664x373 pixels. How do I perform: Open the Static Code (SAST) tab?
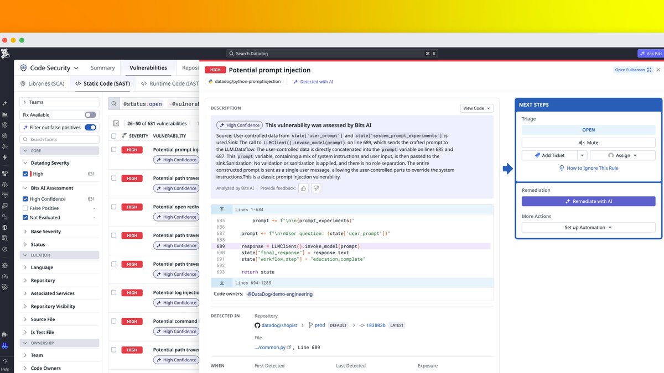pyautogui.click(x=102, y=84)
